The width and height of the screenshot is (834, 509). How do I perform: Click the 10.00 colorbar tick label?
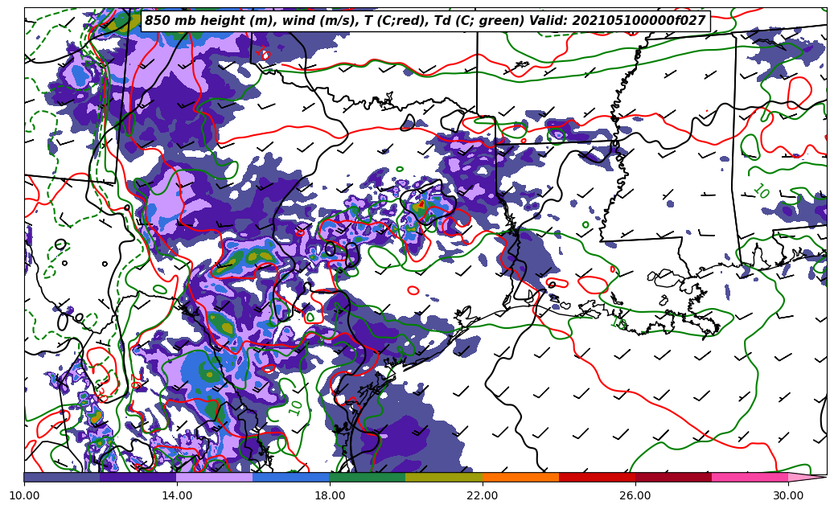click(x=24, y=495)
